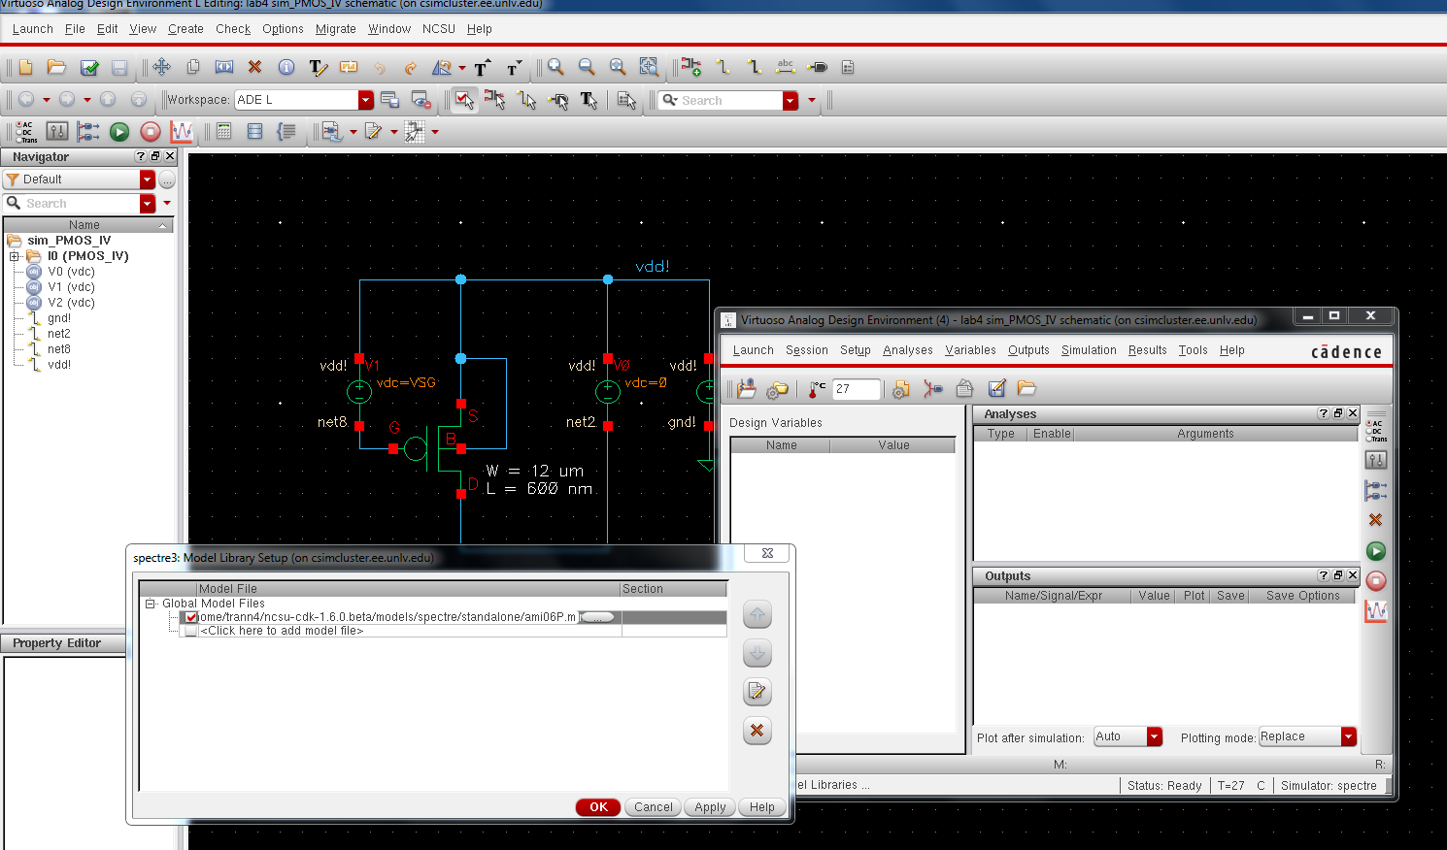Viewport: 1447px width, 850px height.
Task: Click the browse button next to ami06P.m path
Action: point(598,617)
